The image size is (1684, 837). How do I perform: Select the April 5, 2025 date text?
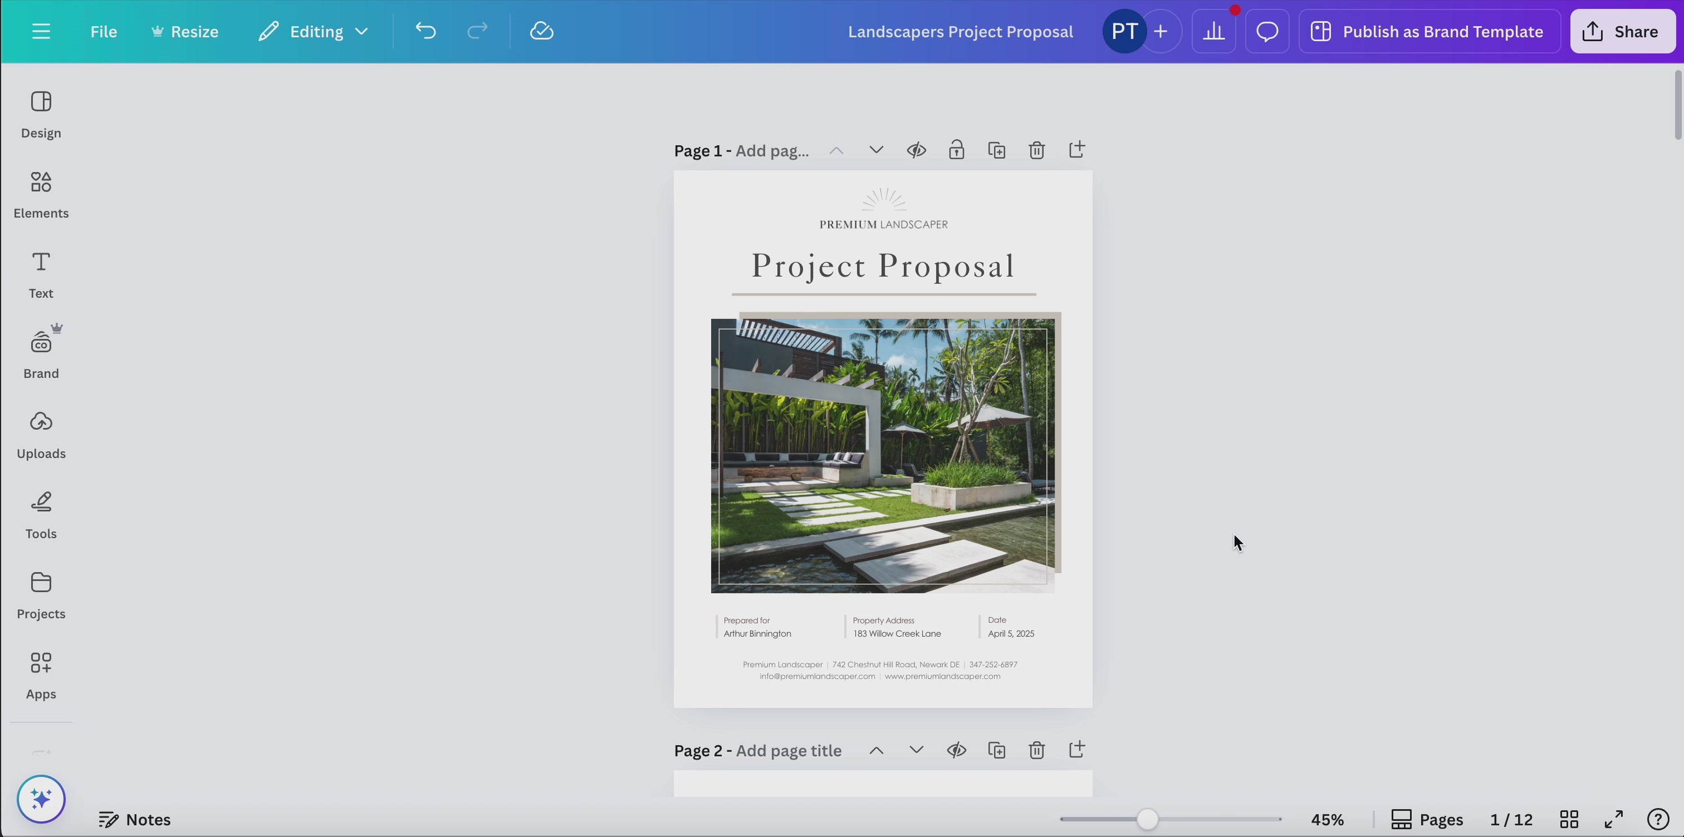[1012, 634]
